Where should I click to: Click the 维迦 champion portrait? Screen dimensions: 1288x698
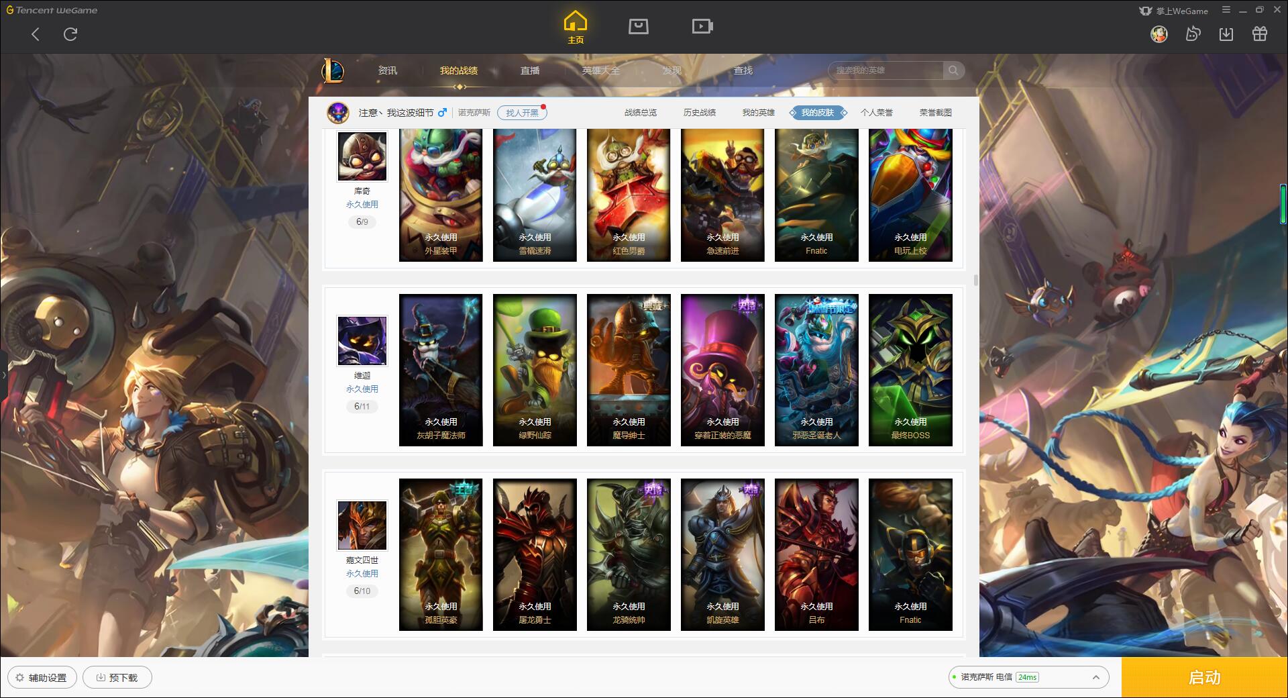click(362, 341)
